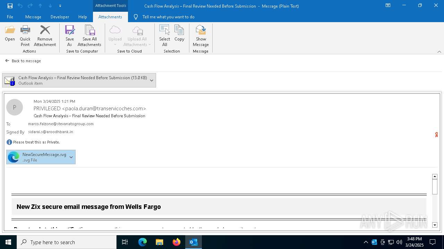Screen dimensions: 444x249
Task: Click the Outlook taskbar icon
Action: [x=193, y=242]
